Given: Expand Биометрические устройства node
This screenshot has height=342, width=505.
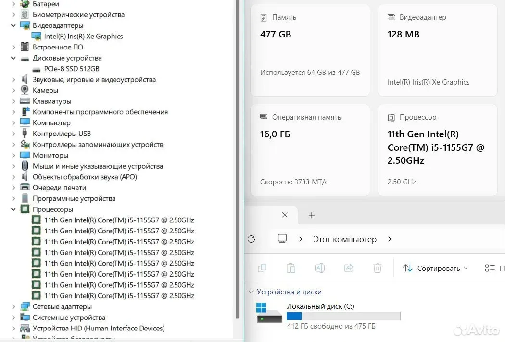Looking at the screenshot, I should pos(13,15).
